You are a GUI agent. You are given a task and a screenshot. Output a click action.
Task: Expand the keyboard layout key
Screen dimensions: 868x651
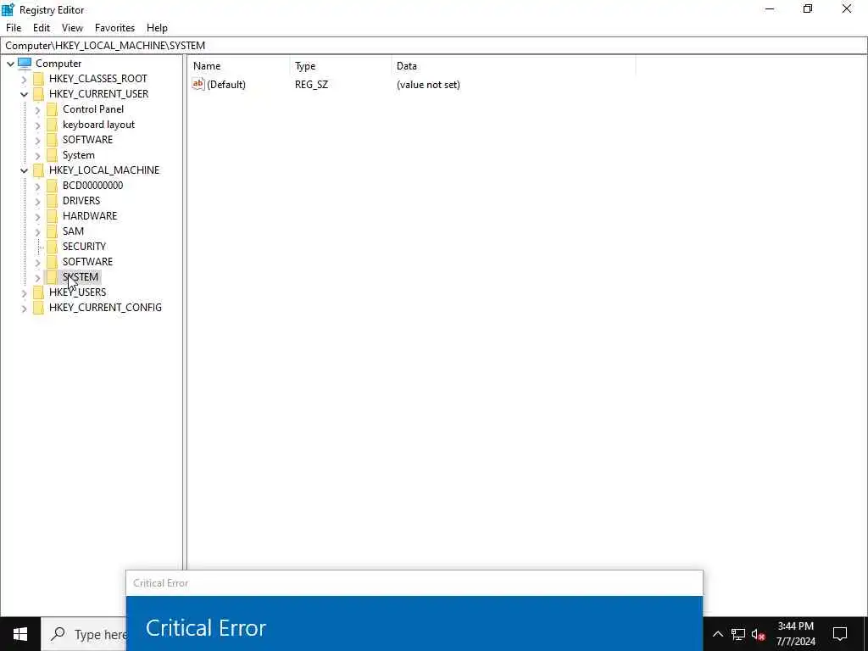coord(37,125)
